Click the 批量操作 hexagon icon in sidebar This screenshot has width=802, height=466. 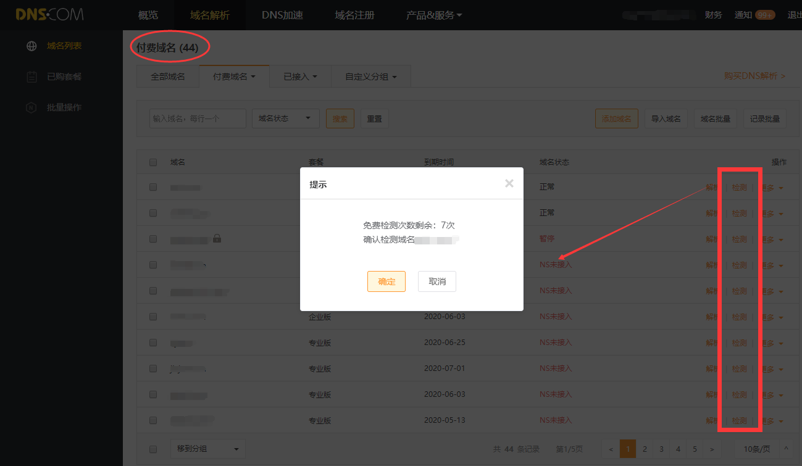(31, 107)
